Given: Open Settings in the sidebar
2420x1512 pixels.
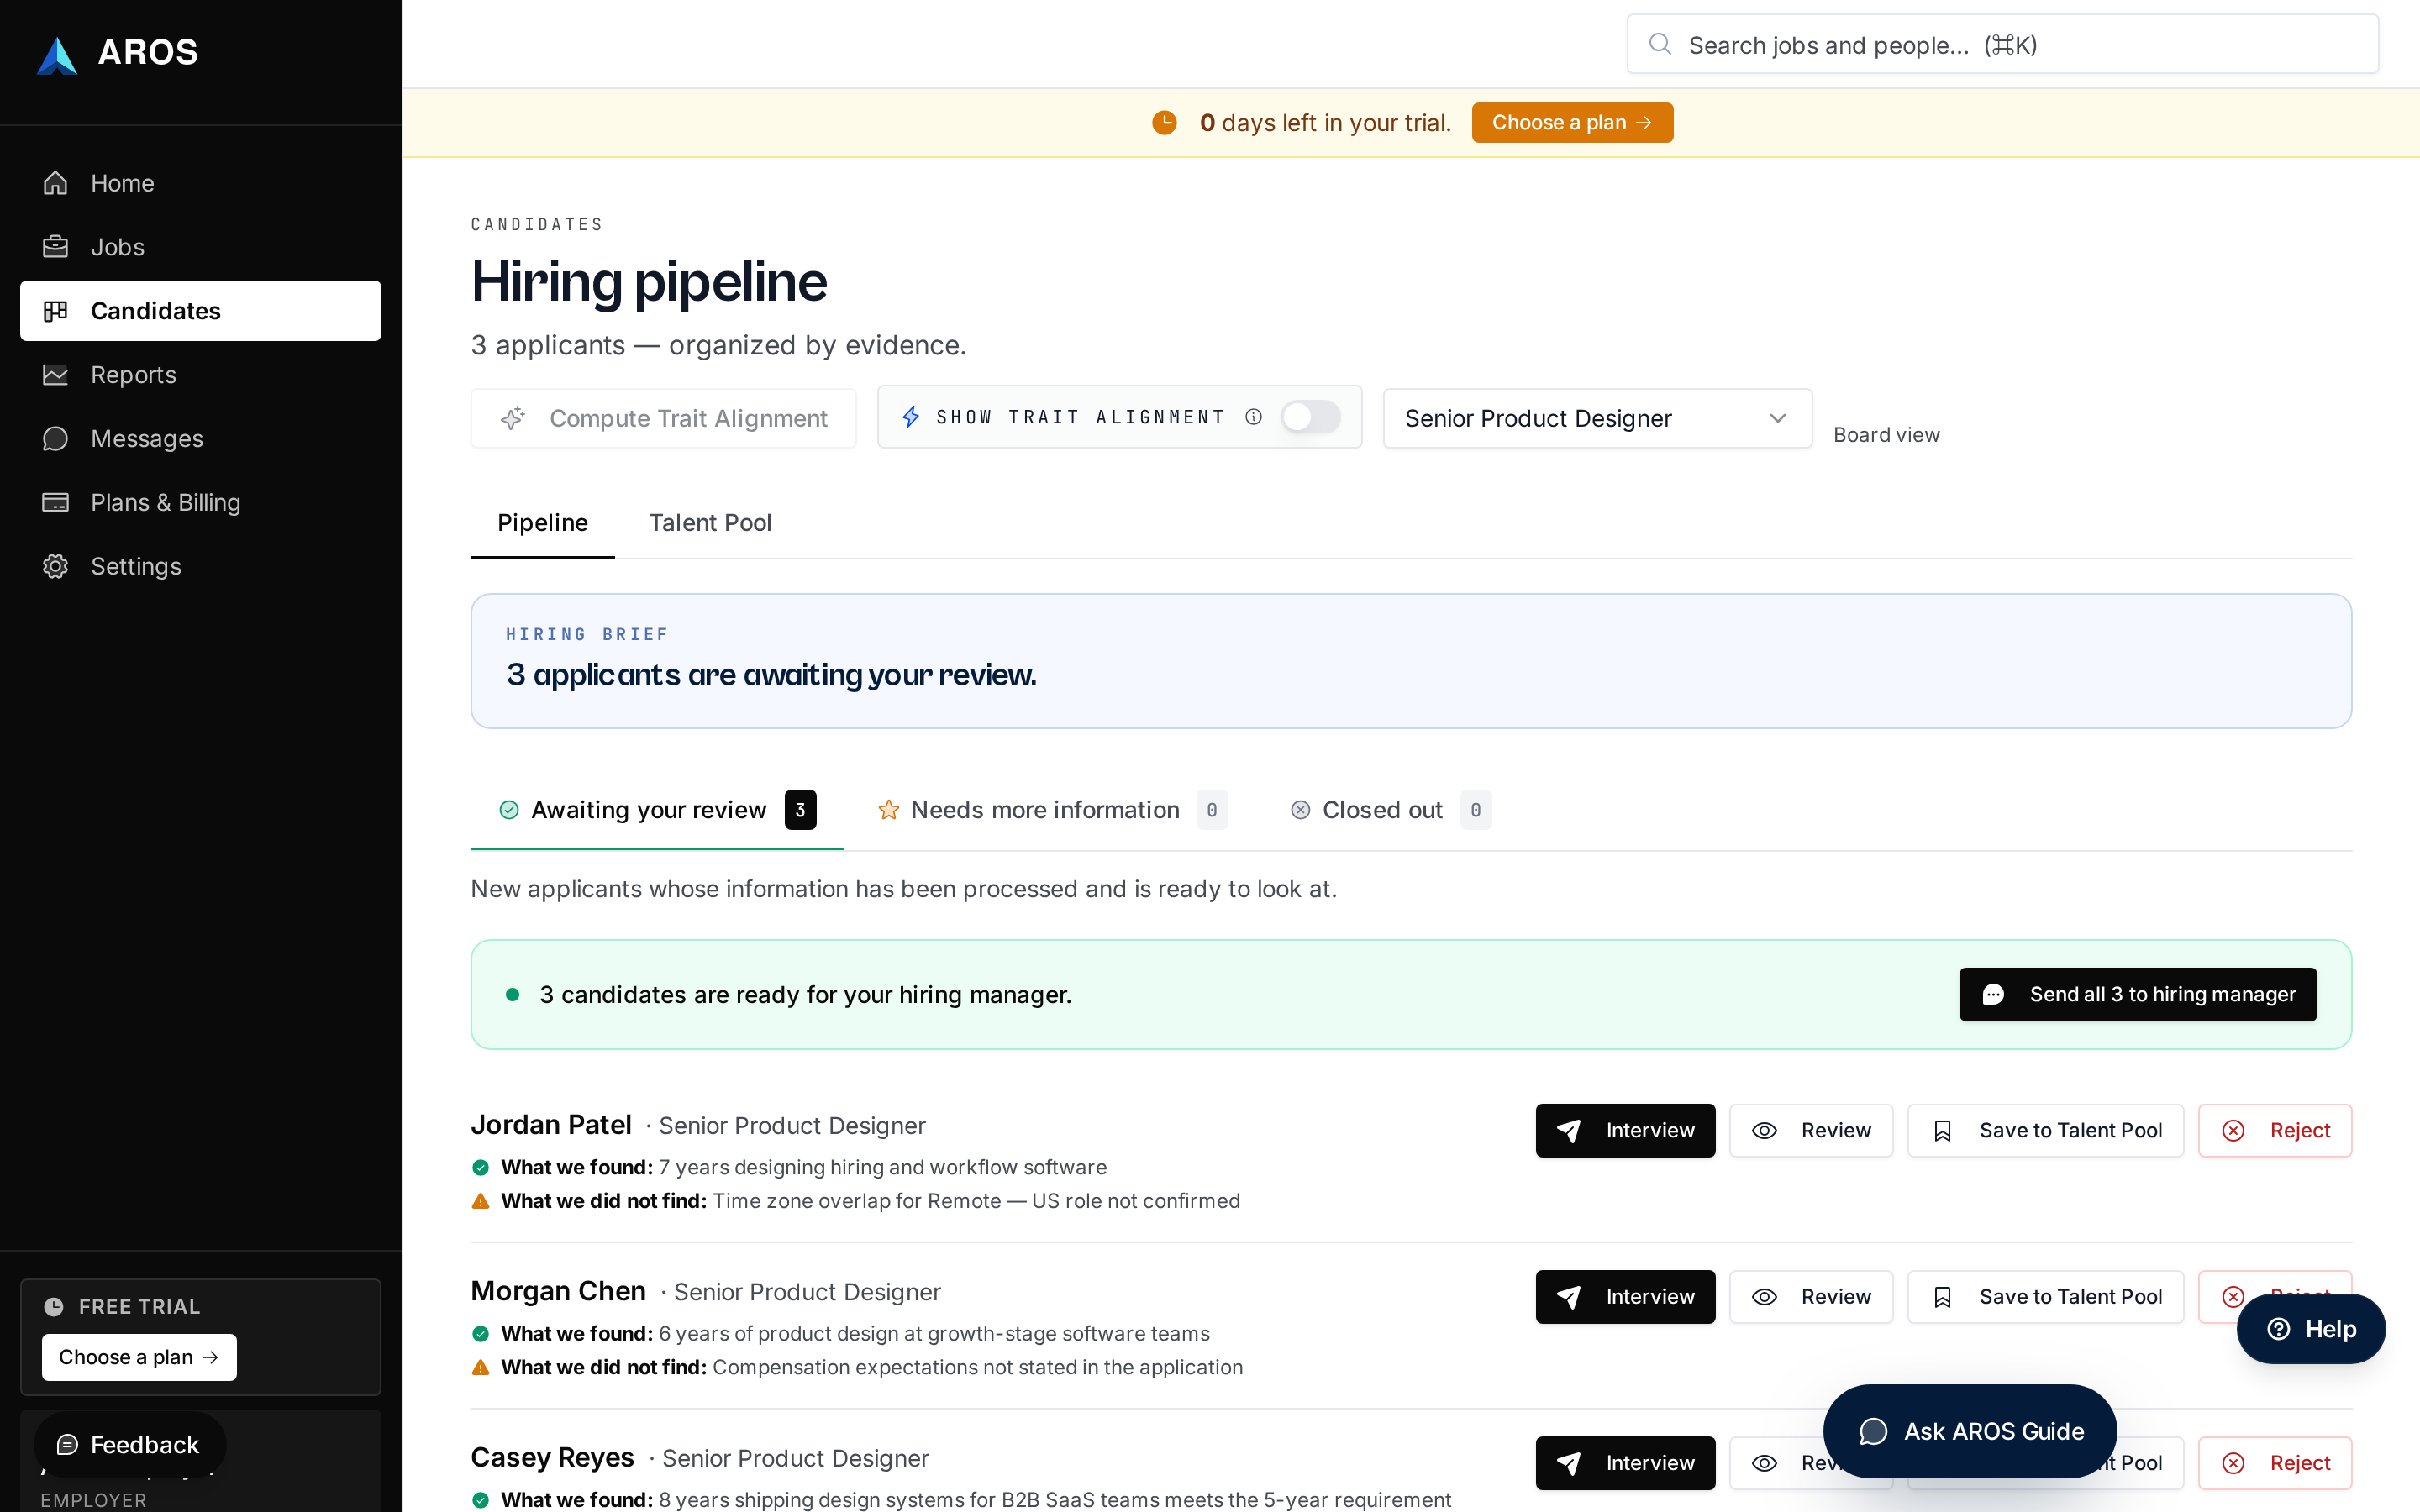Looking at the screenshot, I should pyautogui.click(x=200, y=566).
